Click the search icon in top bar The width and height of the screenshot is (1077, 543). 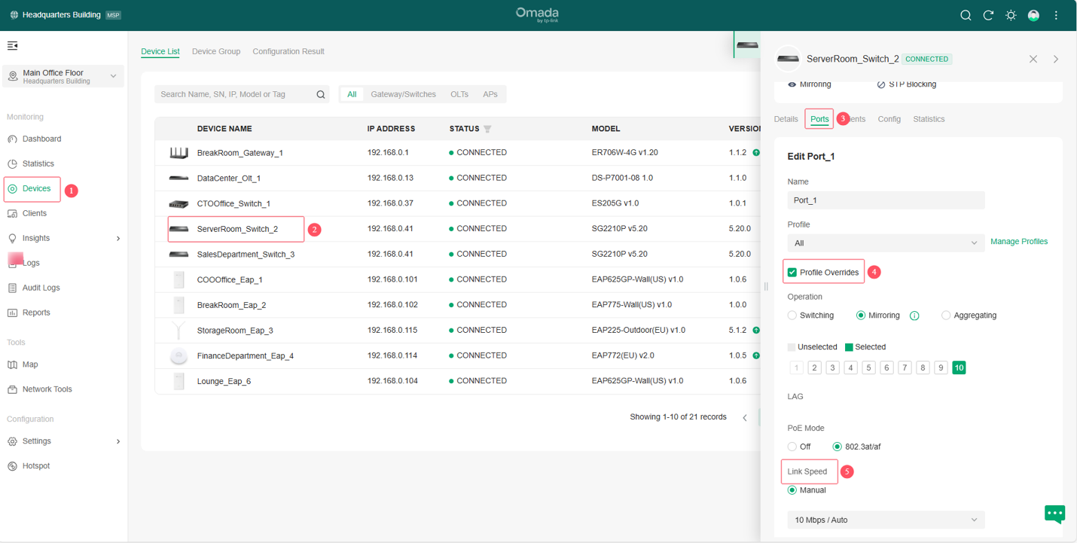(x=966, y=15)
